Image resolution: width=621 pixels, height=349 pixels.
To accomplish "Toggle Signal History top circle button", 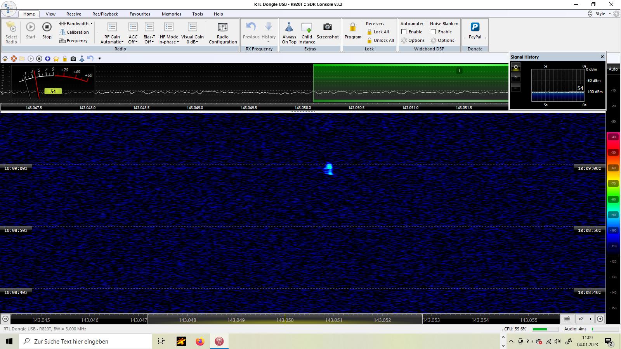I will point(516,67).
